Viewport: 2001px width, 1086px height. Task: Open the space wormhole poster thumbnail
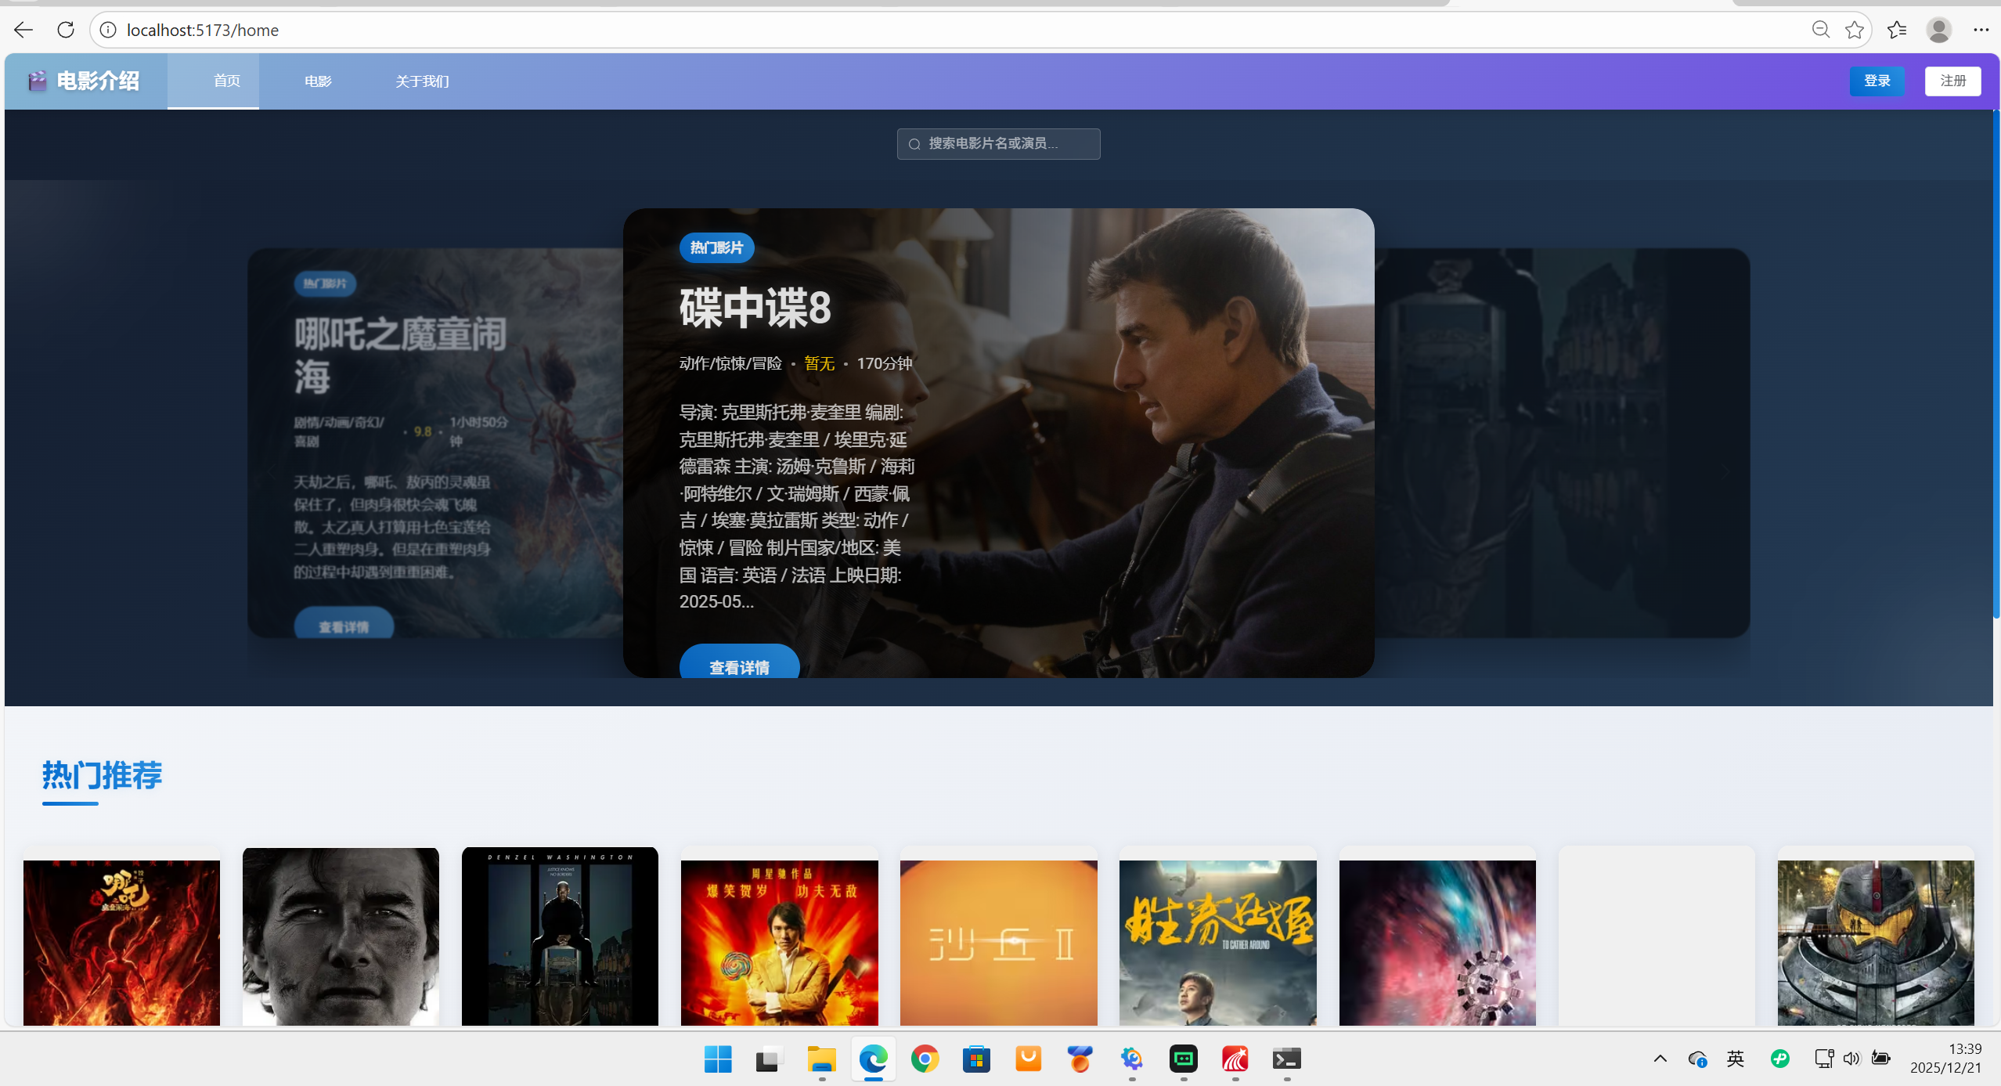pyautogui.click(x=1437, y=943)
